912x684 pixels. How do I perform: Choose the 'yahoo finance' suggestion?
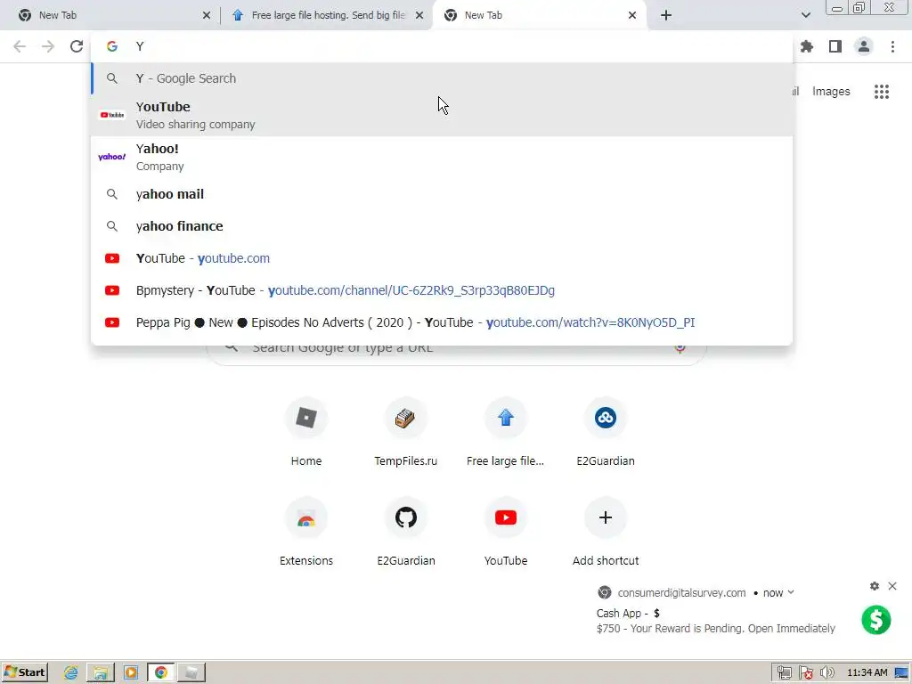coord(442,226)
